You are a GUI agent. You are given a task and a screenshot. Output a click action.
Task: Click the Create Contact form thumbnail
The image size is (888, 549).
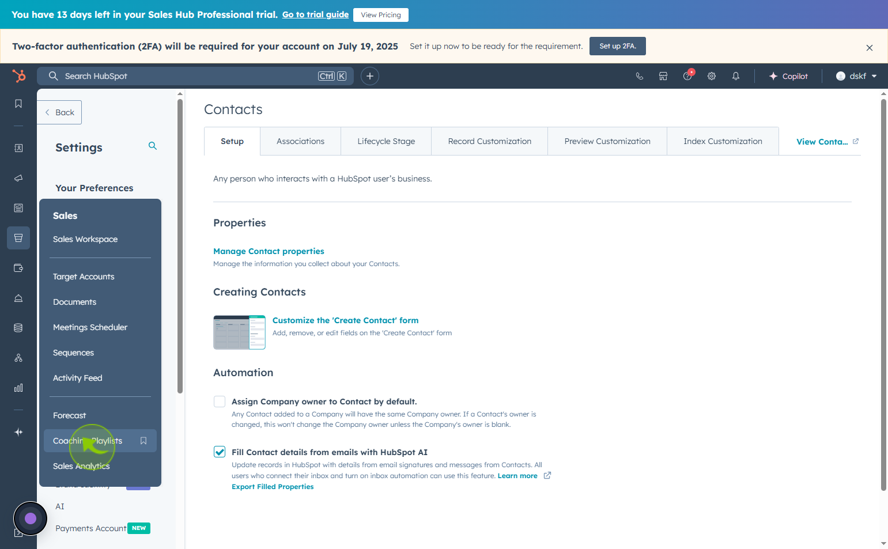click(239, 332)
